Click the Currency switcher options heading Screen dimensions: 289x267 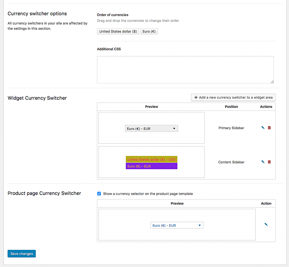click(x=37, y=14)
